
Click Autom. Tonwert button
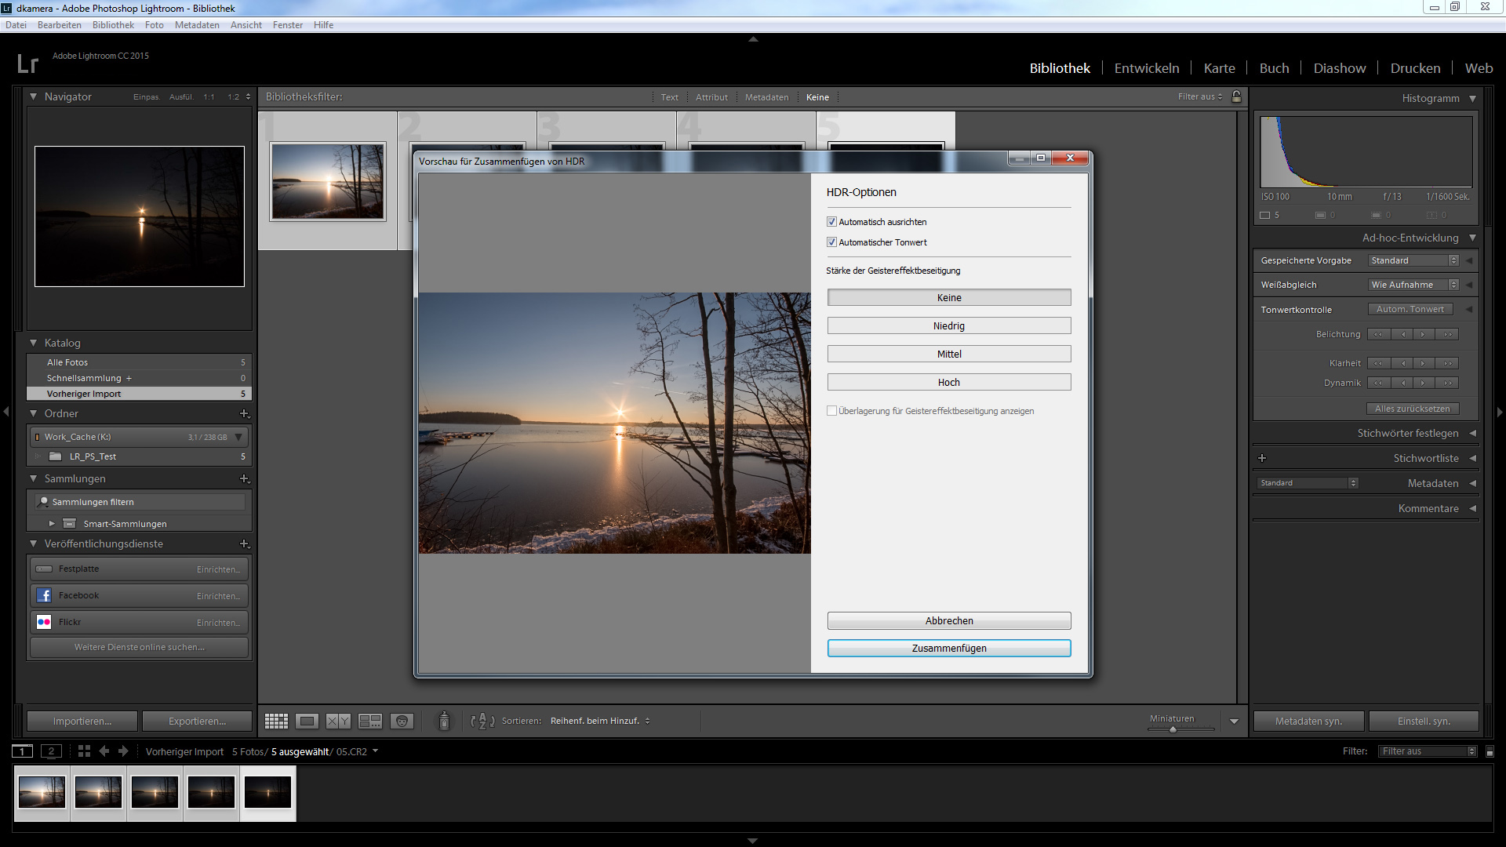tap(1410, 309)
